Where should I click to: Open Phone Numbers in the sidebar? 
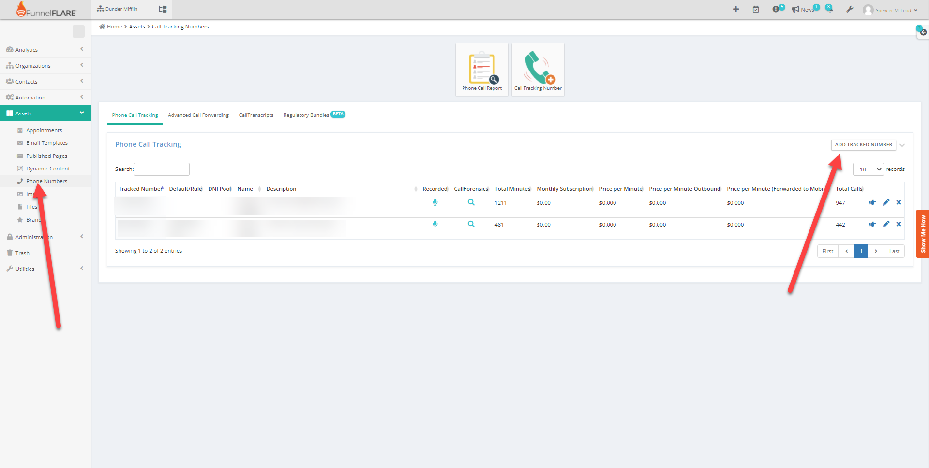click(x=47, y=181)
